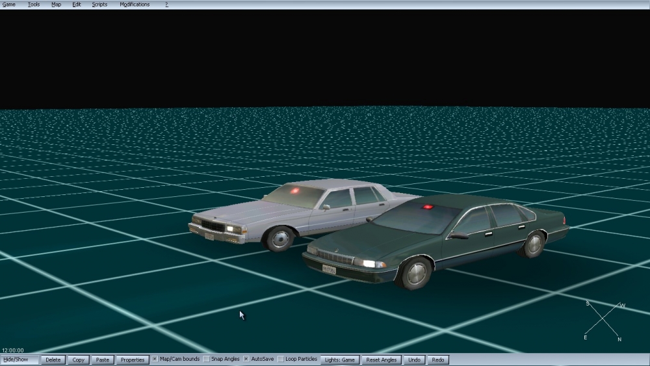
Task: Switch lighting mode via Lights: Game button
Action: pyautogui.click(x=340, y=359)
